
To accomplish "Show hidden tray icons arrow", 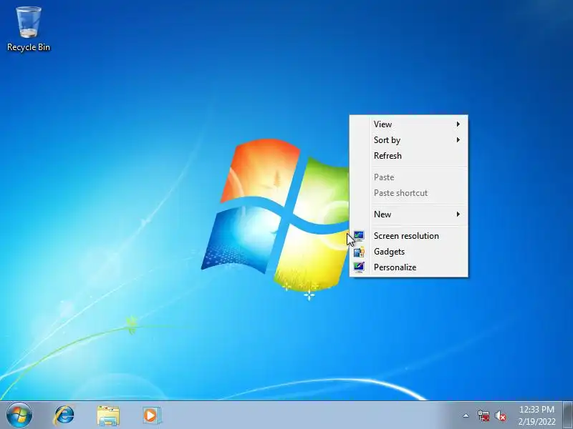I will pyautogui.click(x=466, y=415).
